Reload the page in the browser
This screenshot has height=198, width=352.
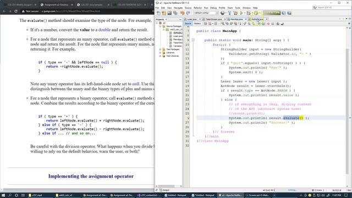click(16, 11)
